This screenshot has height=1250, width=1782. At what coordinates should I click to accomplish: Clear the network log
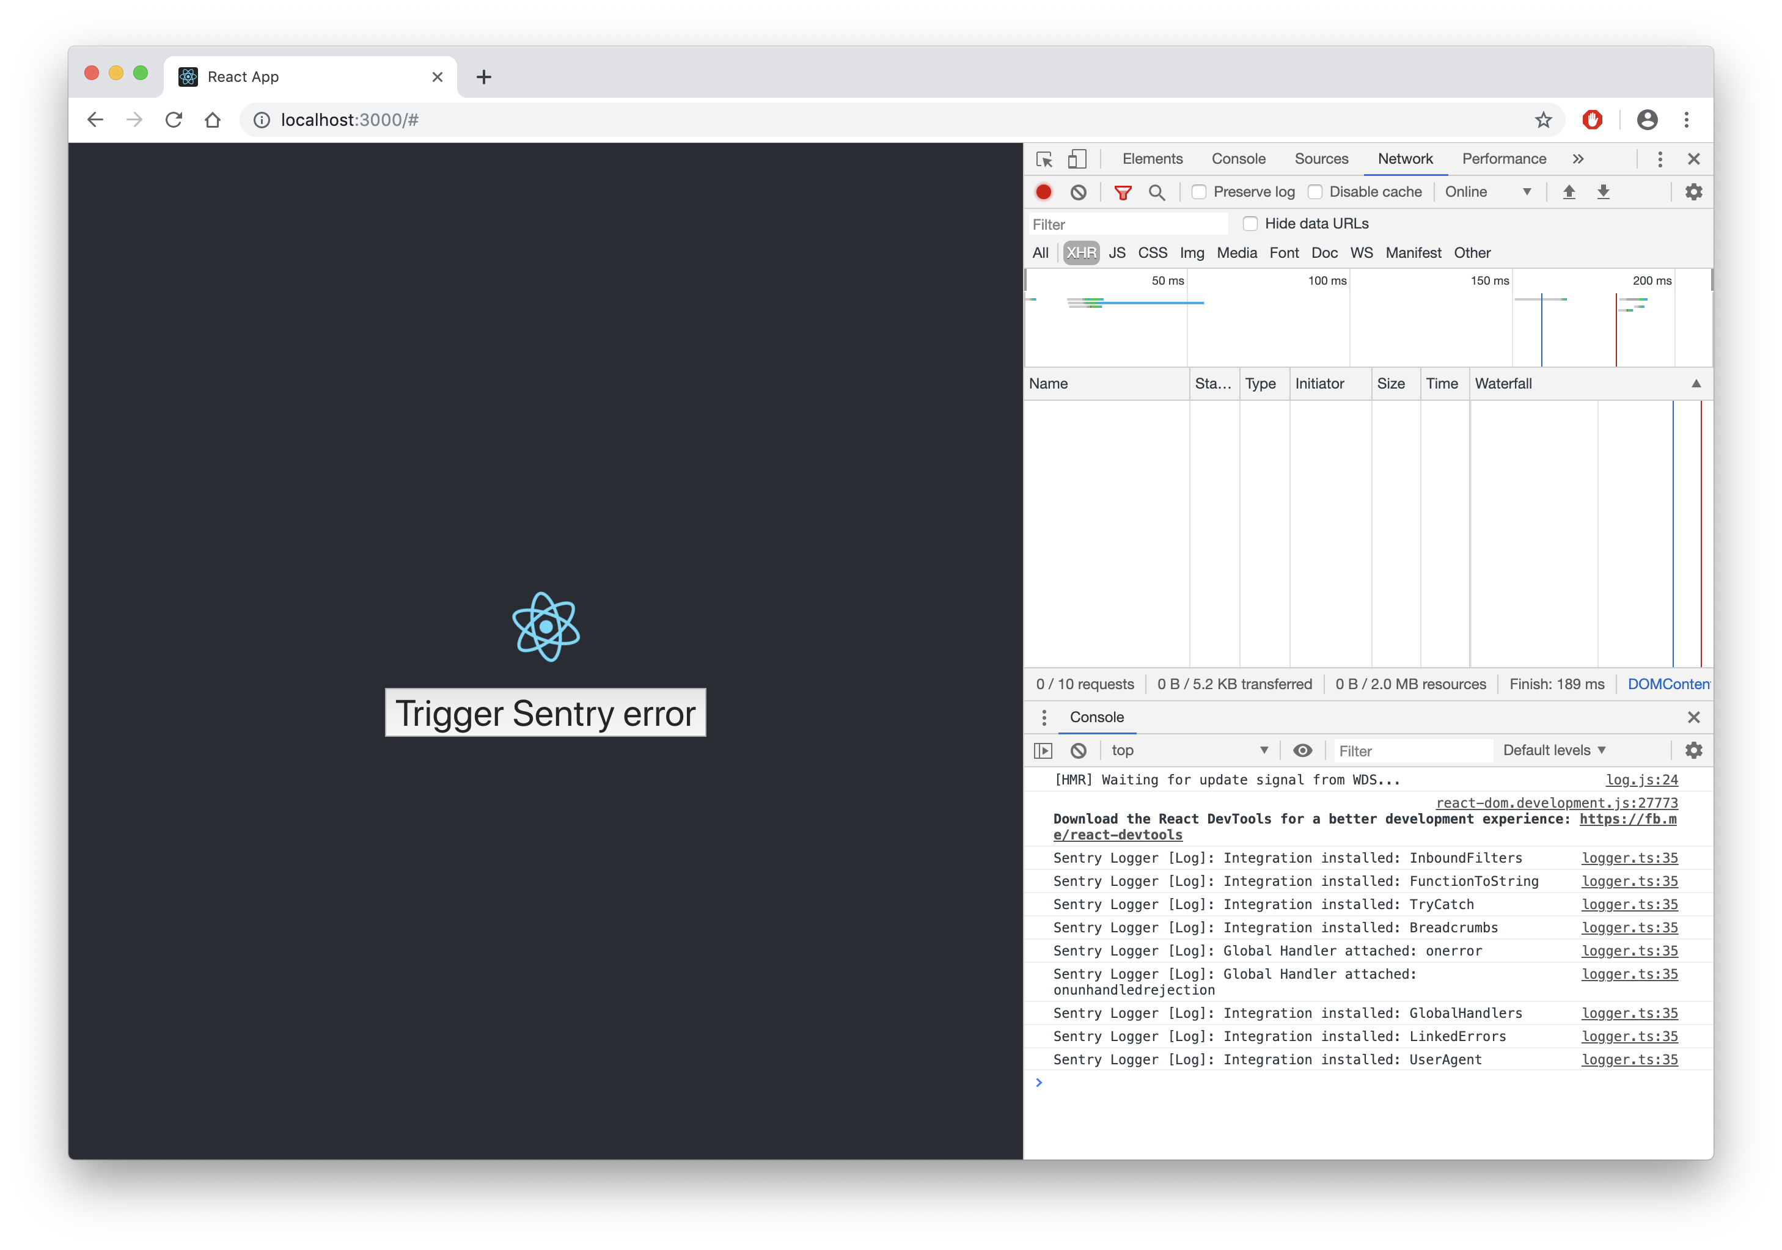[1078, 192]
